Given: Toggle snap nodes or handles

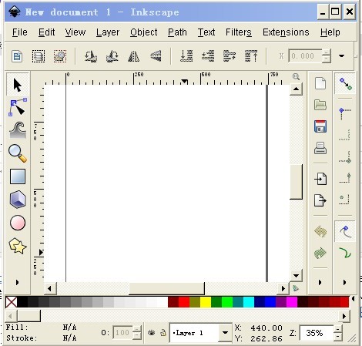Looking at the screenshot, I should (345, 232).
